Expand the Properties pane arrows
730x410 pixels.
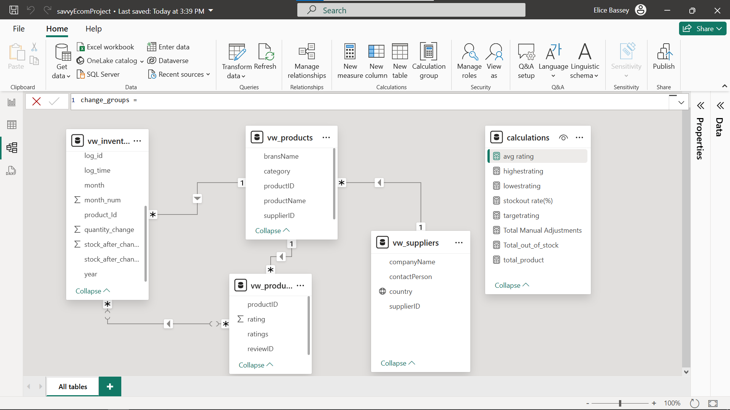coord(701,106)
